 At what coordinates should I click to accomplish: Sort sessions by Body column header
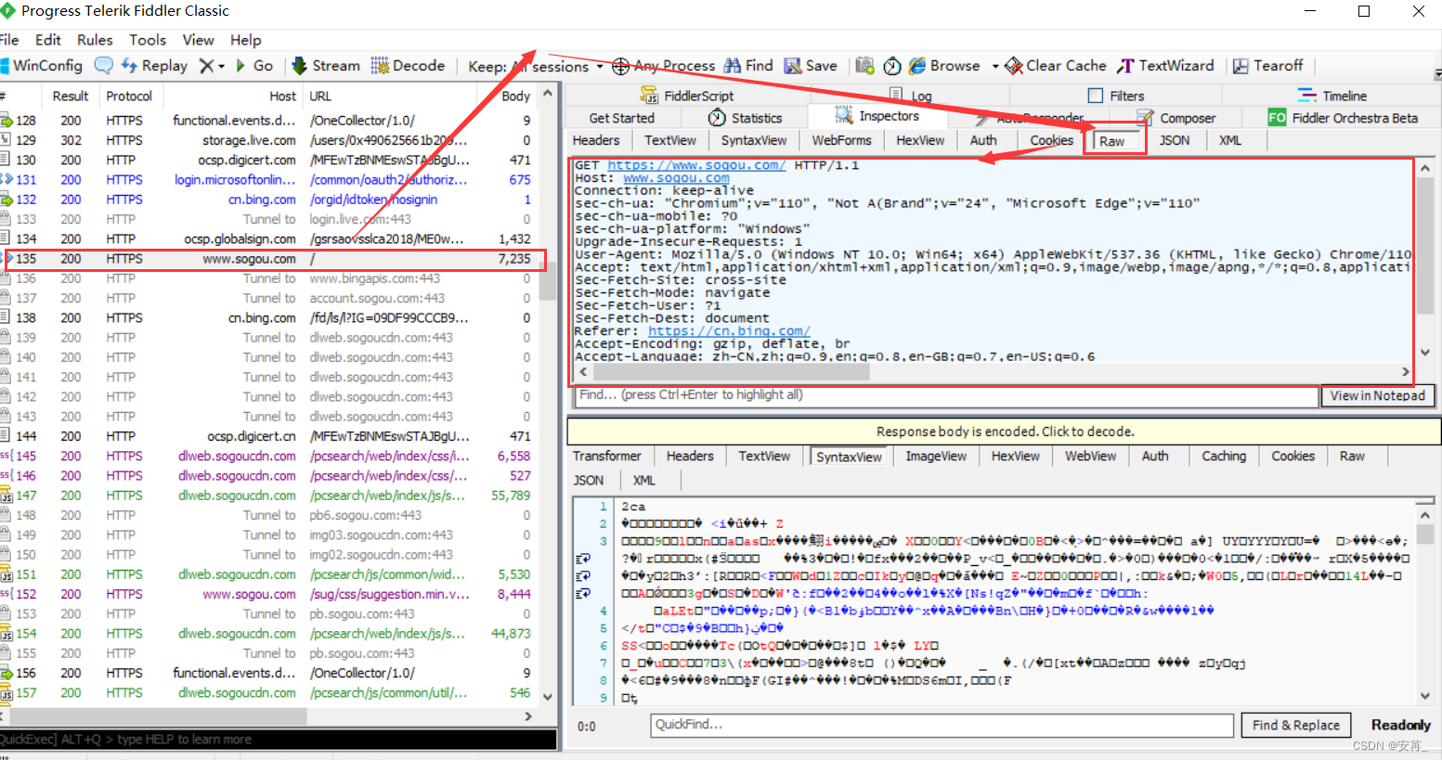(515, 96)
